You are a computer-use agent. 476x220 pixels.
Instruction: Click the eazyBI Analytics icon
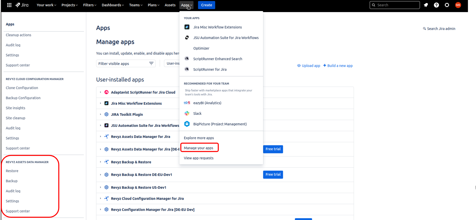point(187,103)
